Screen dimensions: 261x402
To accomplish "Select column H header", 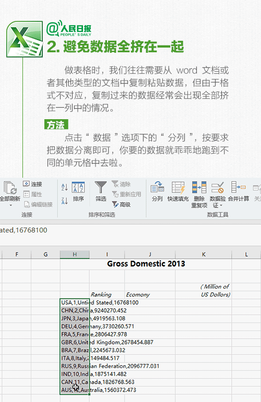I will [x=75, y=255].
